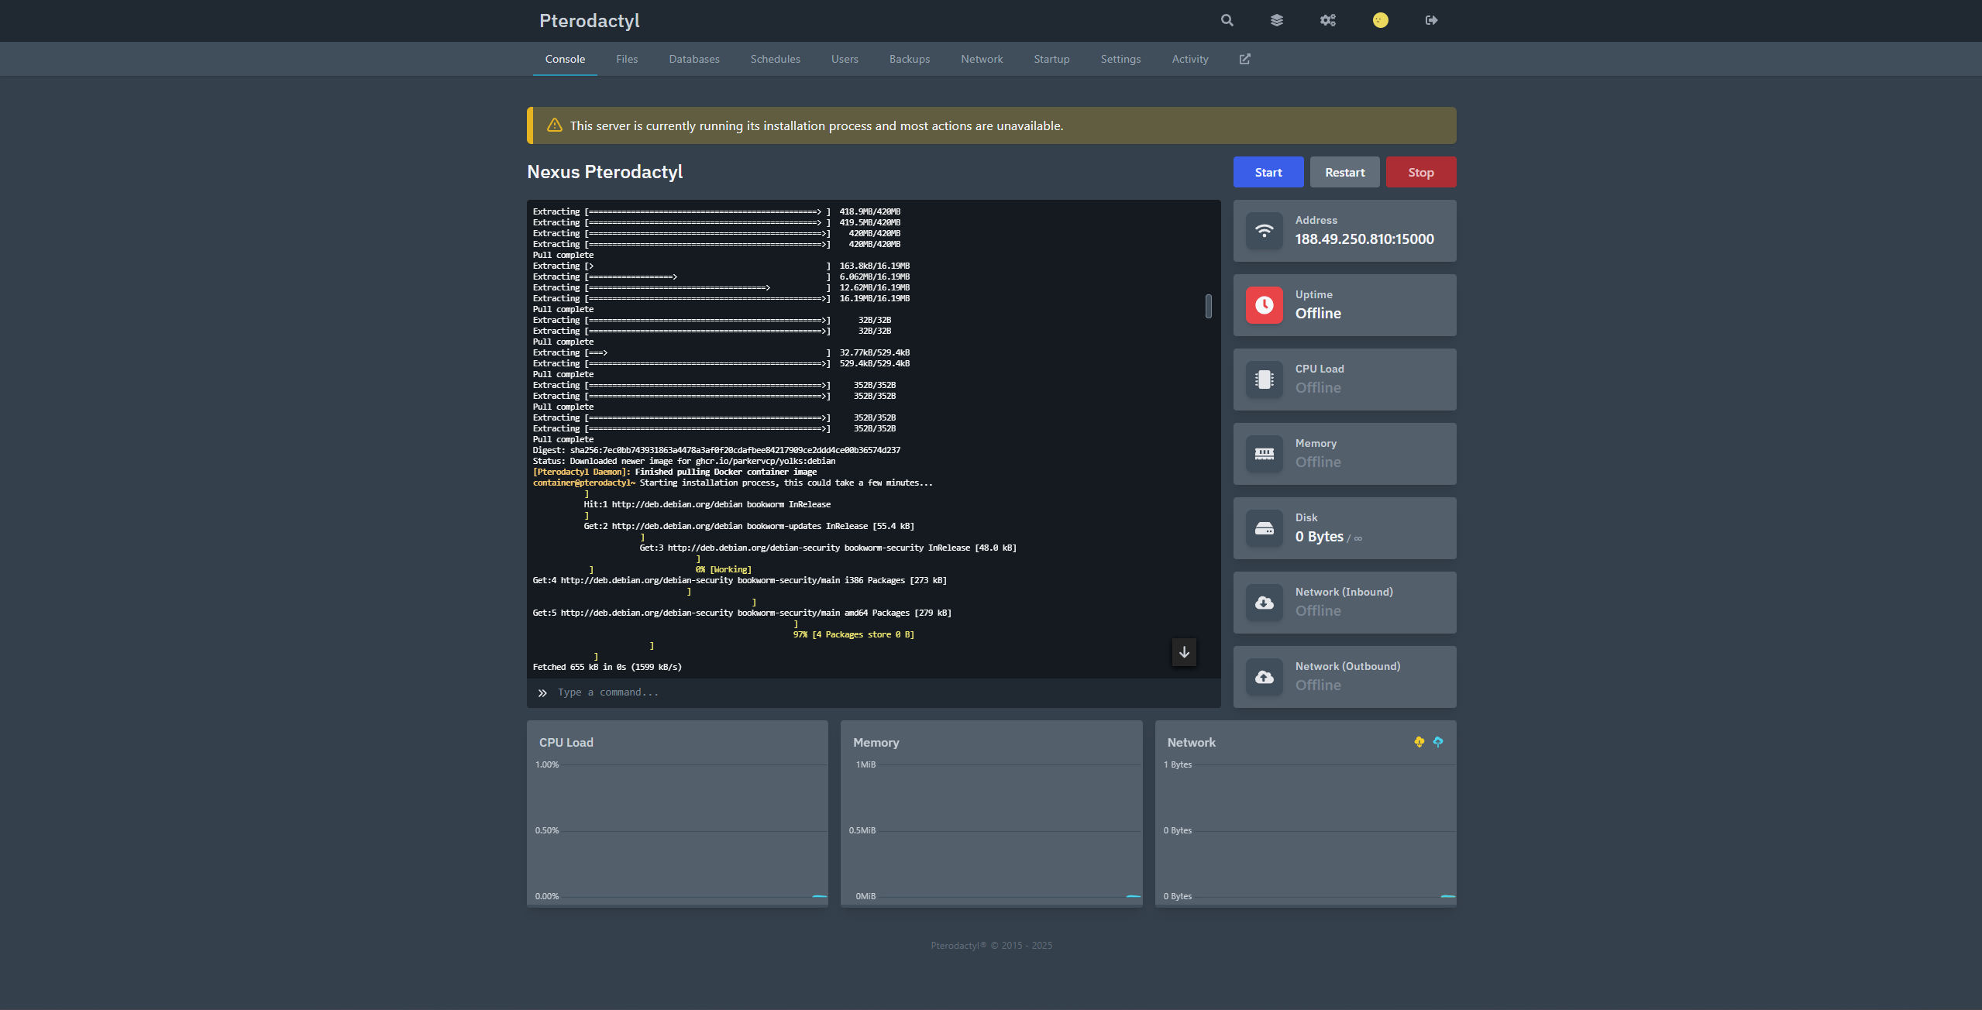This screenshot has height=1010, width=1982.
Task: Open the Files tab
Action: pyautogui.click(x=627, y=59)
